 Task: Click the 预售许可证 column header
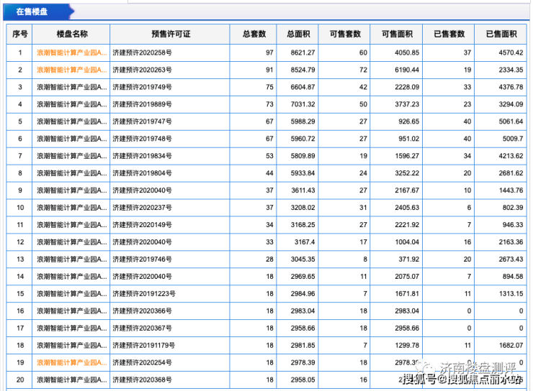coord(170,34)
